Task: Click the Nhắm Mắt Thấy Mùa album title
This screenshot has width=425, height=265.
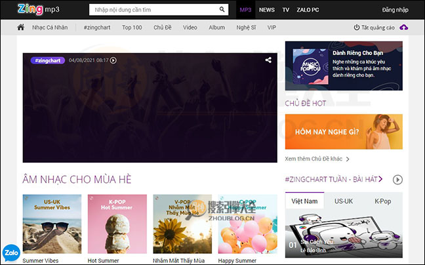Action: pos(178,260)
